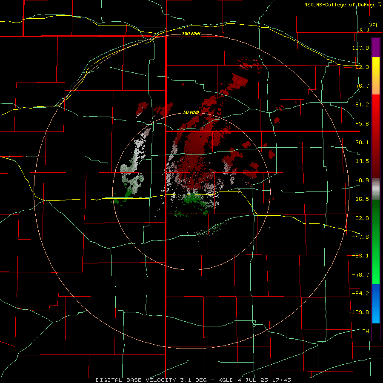The height and width of the screenshot is (383, 383).
Task: Click the -109.8 velocity scale value
Action: pyautogui.click(x=359, y=312)
